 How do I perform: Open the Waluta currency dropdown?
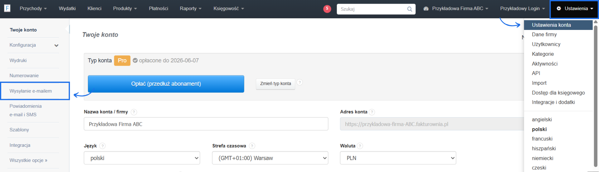point(398,158)
